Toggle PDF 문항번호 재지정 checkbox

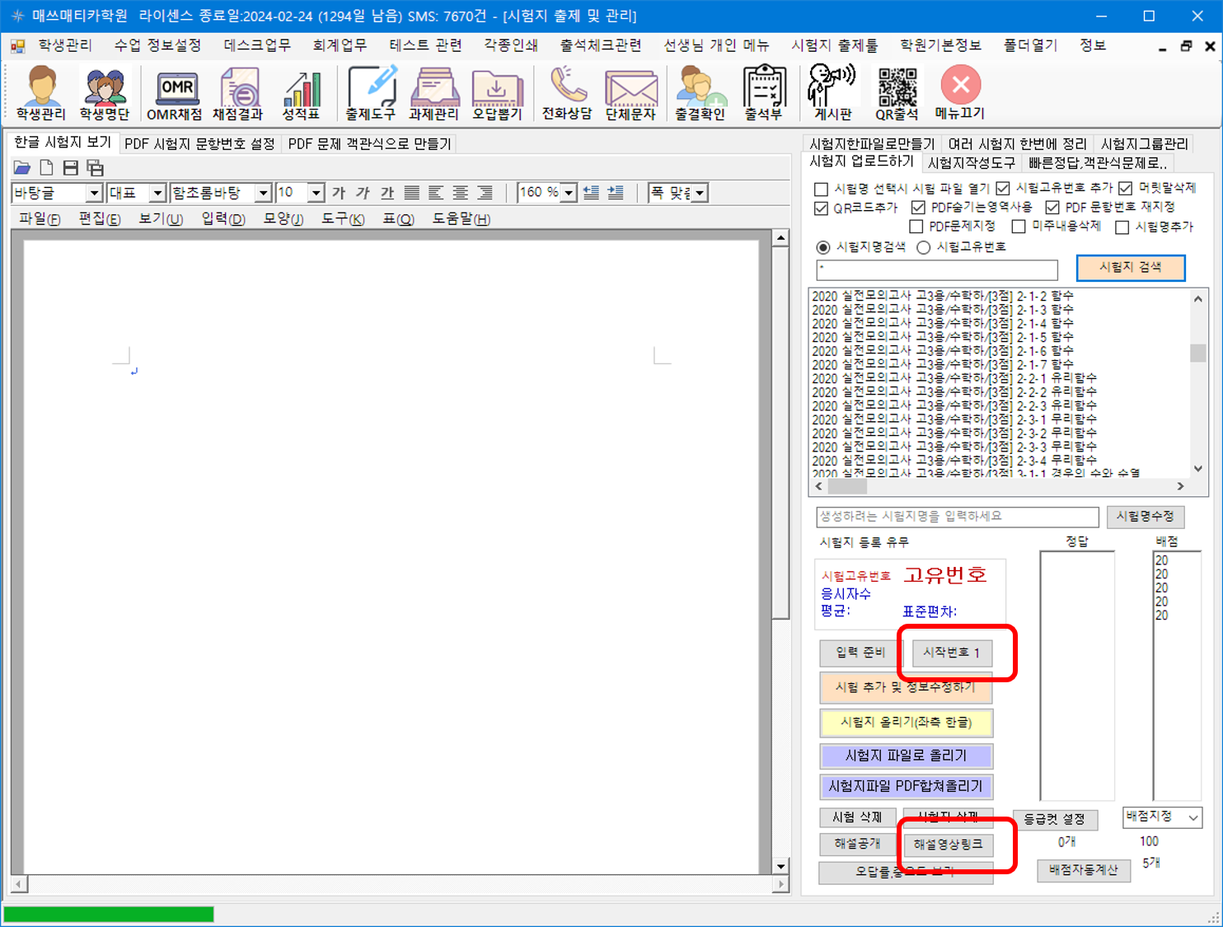(1052, 208)
